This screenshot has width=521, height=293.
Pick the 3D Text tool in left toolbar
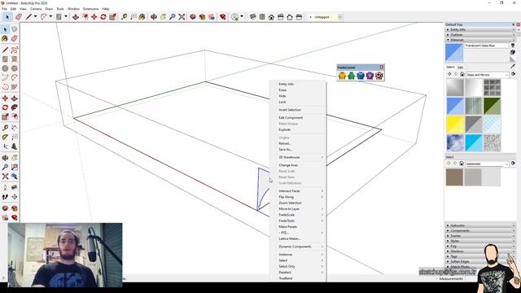coord(15,146)
